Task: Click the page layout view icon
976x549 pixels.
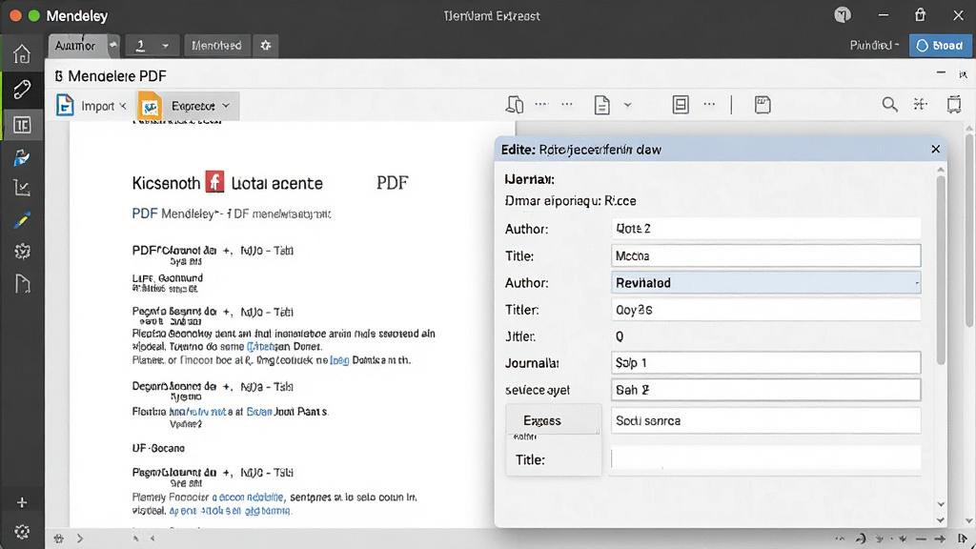Action: coord(681,105)
